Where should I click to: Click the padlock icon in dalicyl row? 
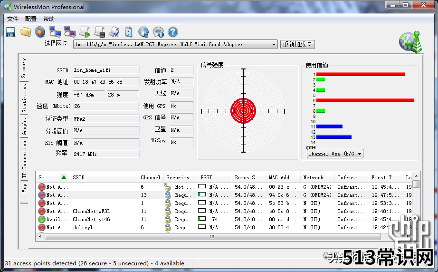(x=167, y=227)
